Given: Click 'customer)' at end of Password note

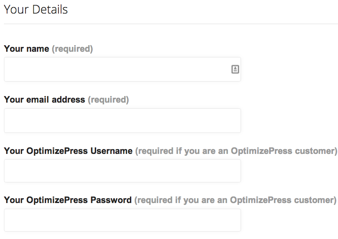Looking at the screenshot, I should click(315, 200).
